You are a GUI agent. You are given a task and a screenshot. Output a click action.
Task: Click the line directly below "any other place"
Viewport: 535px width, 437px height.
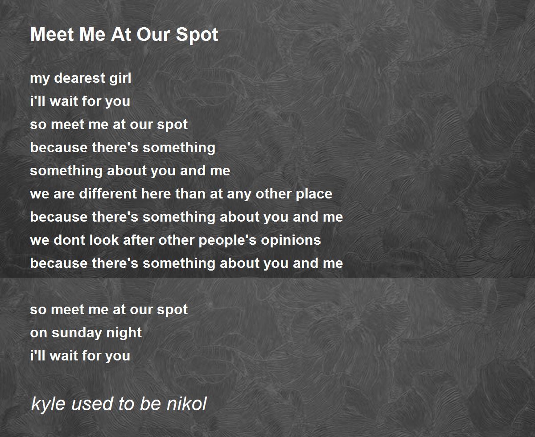tap(186, 217)
